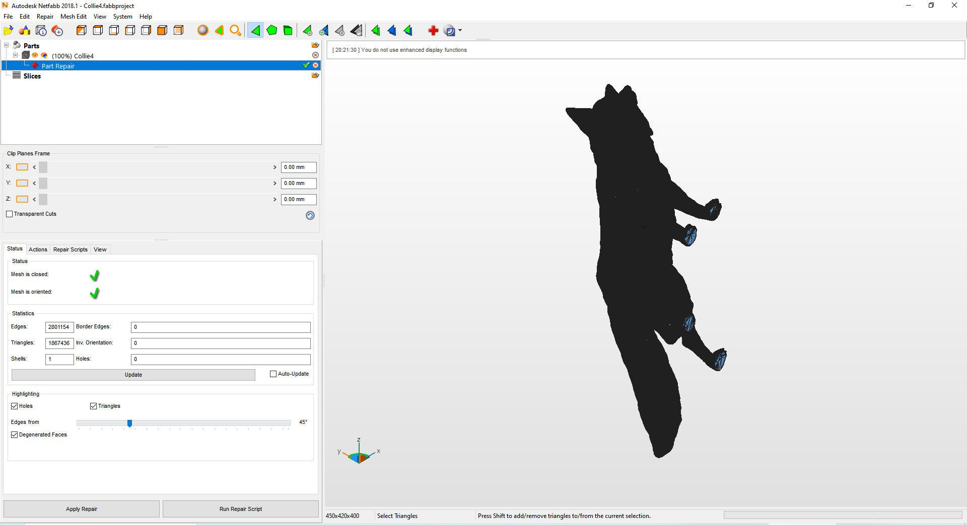Click the green triangle icon after the separator
Viewport: 967px width, 525px height.
376,31
